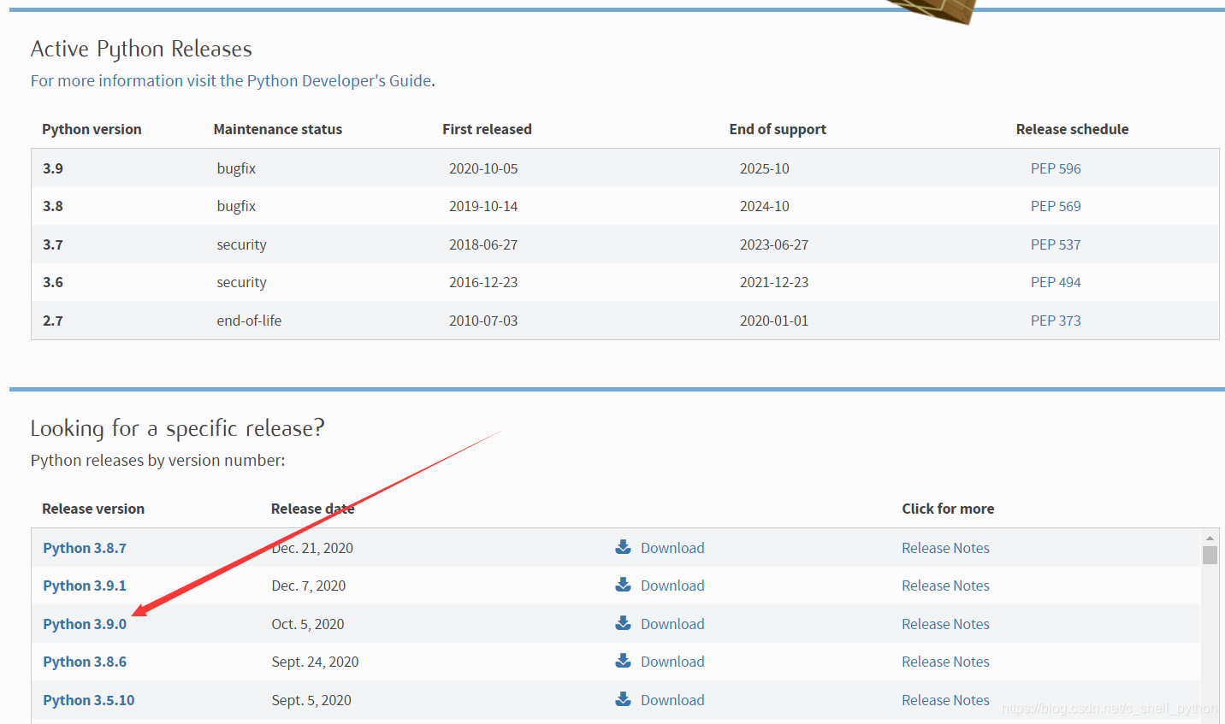
Task: Open PEP 494 release schedule
Action: 1056,282
